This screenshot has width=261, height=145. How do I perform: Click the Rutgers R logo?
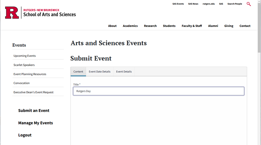12,13
